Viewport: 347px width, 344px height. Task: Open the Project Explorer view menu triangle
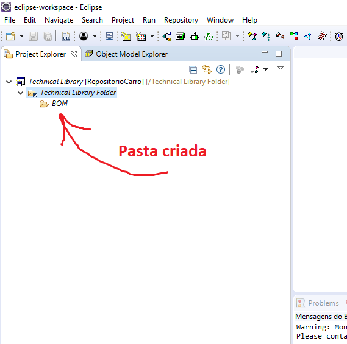coord(281,68)
